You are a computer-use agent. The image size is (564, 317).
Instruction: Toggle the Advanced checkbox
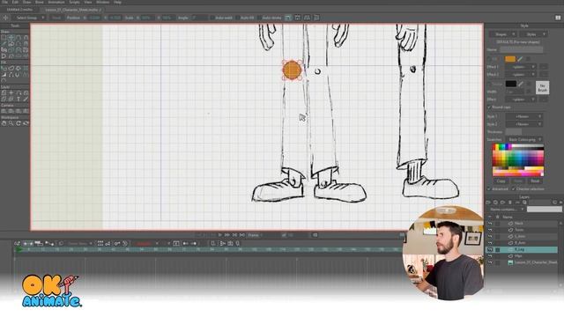tap(489, 188)
